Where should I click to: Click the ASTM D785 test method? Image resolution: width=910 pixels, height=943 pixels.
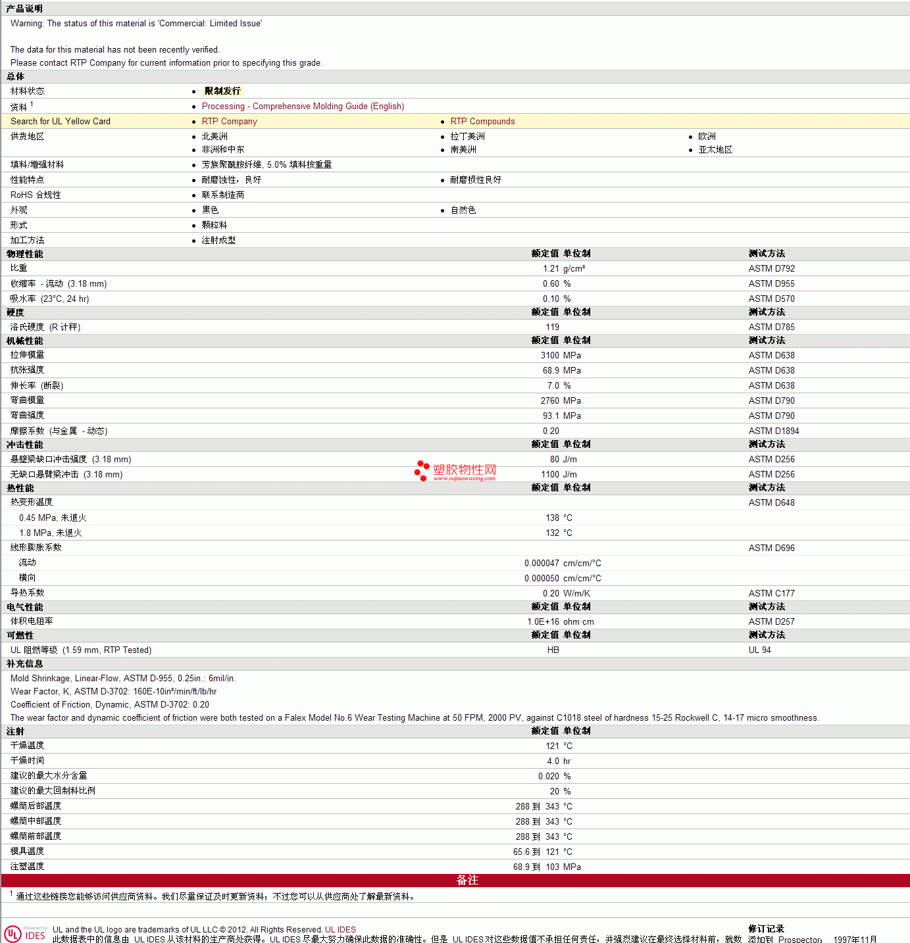[772, 327]
